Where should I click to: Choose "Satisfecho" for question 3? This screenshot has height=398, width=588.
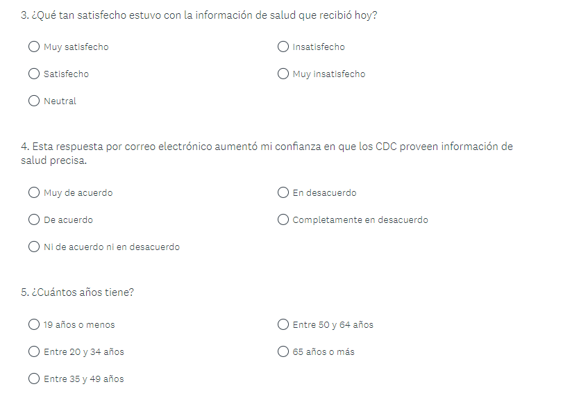[x=34, y=74]
